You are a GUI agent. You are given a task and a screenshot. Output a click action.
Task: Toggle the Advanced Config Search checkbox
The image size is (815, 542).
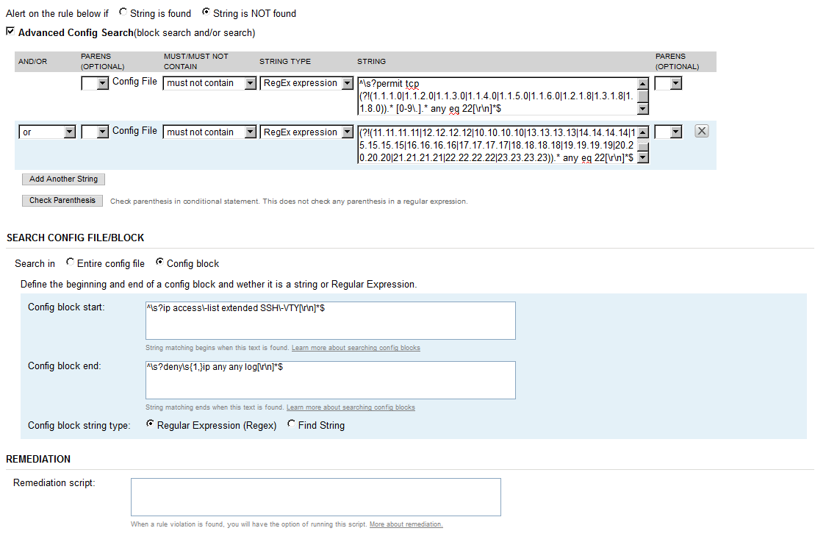[10, 31]
